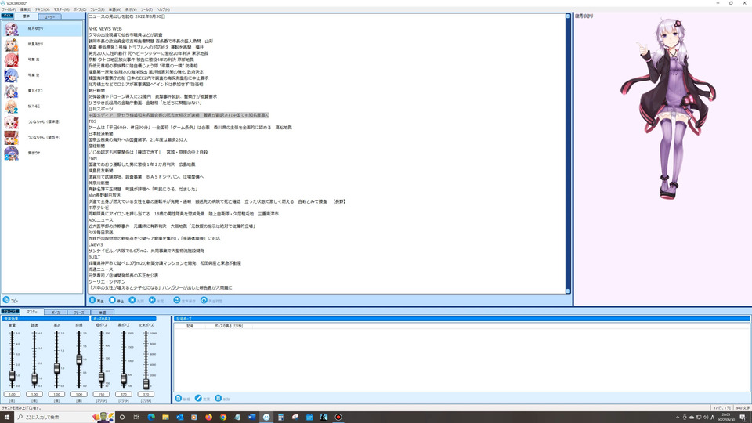752x423 pixels.
Task: Click the 文末ポーズ slider handle
Action: [146, 383]
